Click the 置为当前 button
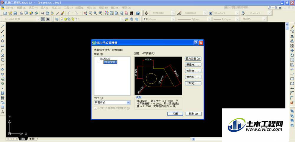This screenshot has height=142, width=295. 193,59
